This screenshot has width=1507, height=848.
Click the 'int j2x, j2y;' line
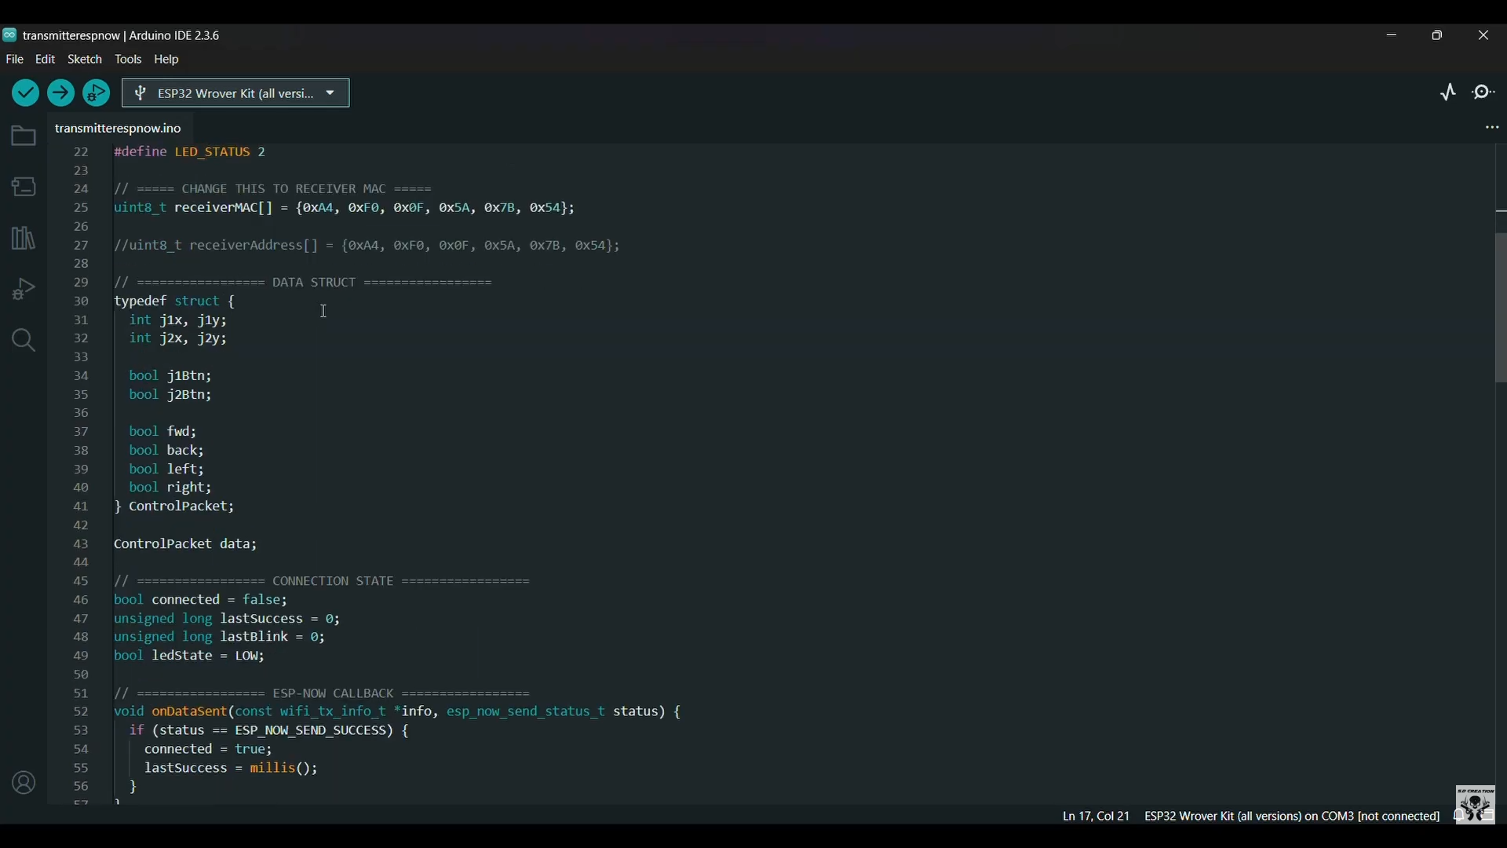pyautogui.click(x=178, y=339)
